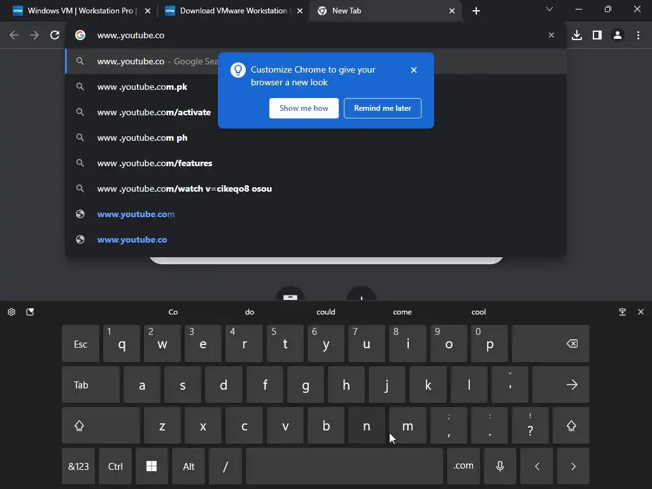Screen dimensions: 652x489
Task: Close the Download VMware Workstation tab
Action: 300,11
